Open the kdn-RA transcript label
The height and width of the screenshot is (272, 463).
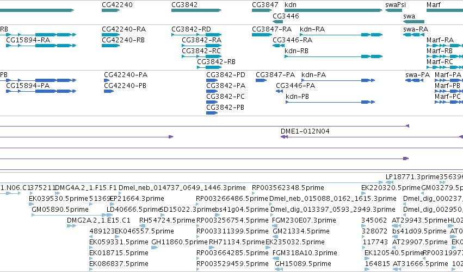pos(312,29)
